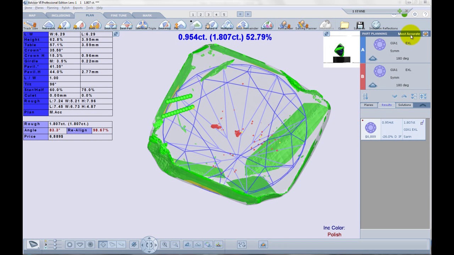
Task: Open the Planes panel tab
Action: [x=369, y=105]
